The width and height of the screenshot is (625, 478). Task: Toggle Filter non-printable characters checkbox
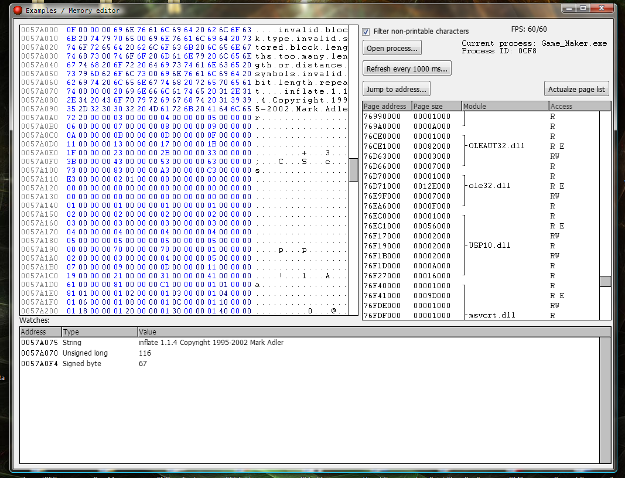tap(366, 32)
